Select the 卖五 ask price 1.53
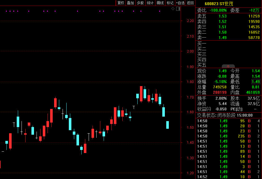 [222, 16]
